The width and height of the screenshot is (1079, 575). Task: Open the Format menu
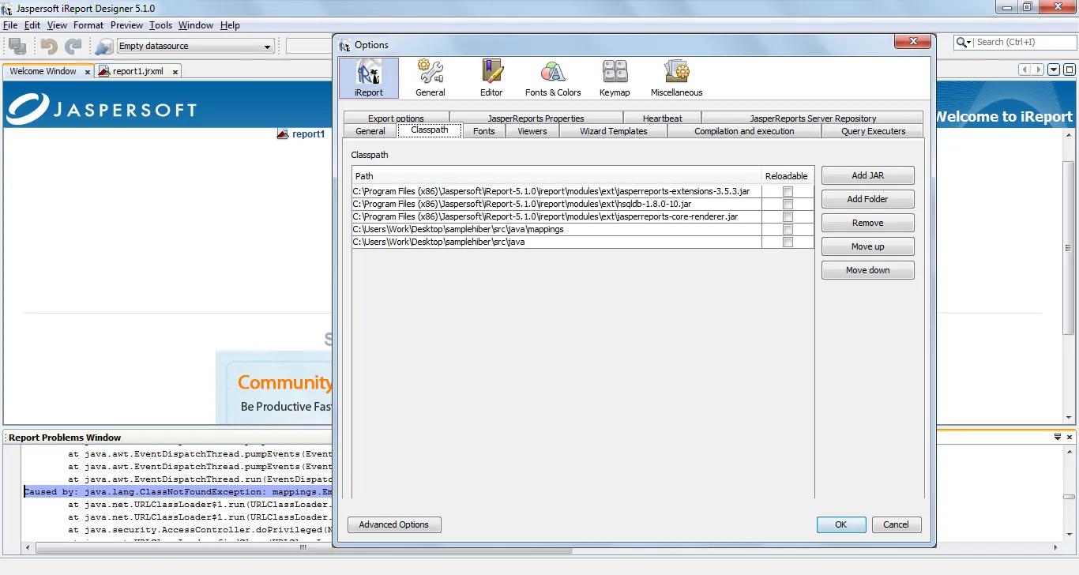pos(88,25)
